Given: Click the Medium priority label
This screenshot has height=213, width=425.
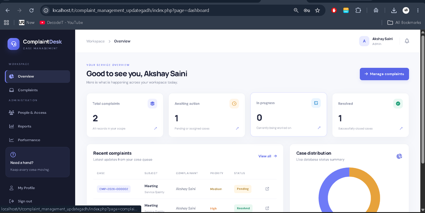Looking at the screenshot, I should [x=216, y=189].
